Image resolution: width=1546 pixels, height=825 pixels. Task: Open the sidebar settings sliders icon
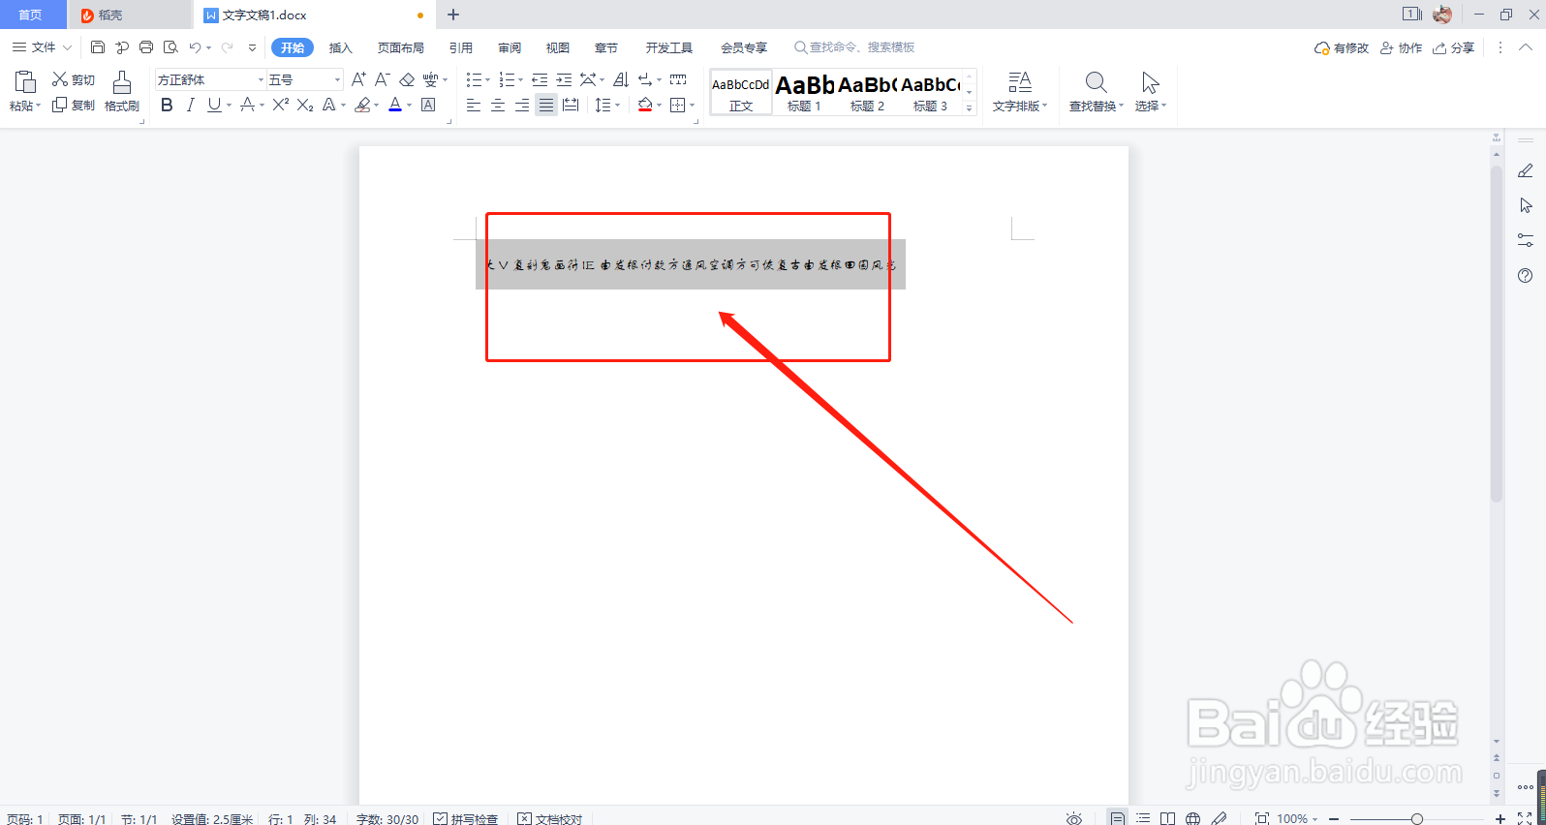1526,240
